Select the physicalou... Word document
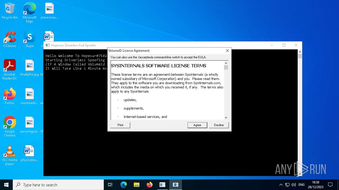Screen dimensions: 339x190 tap(29, 154)
